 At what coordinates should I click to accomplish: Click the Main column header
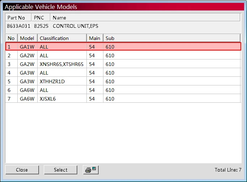point(95,38)
